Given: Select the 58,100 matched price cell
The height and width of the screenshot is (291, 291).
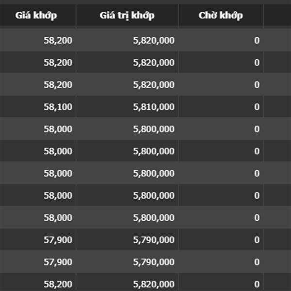Looking at the screenshot, I should click(38, 107).
